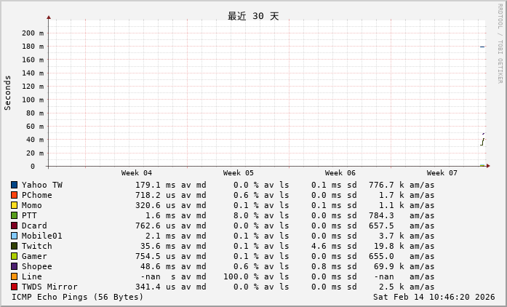Click the 200 m y-axis label
The width and height of the screenshot is (507, 307).
coord(32,33)
